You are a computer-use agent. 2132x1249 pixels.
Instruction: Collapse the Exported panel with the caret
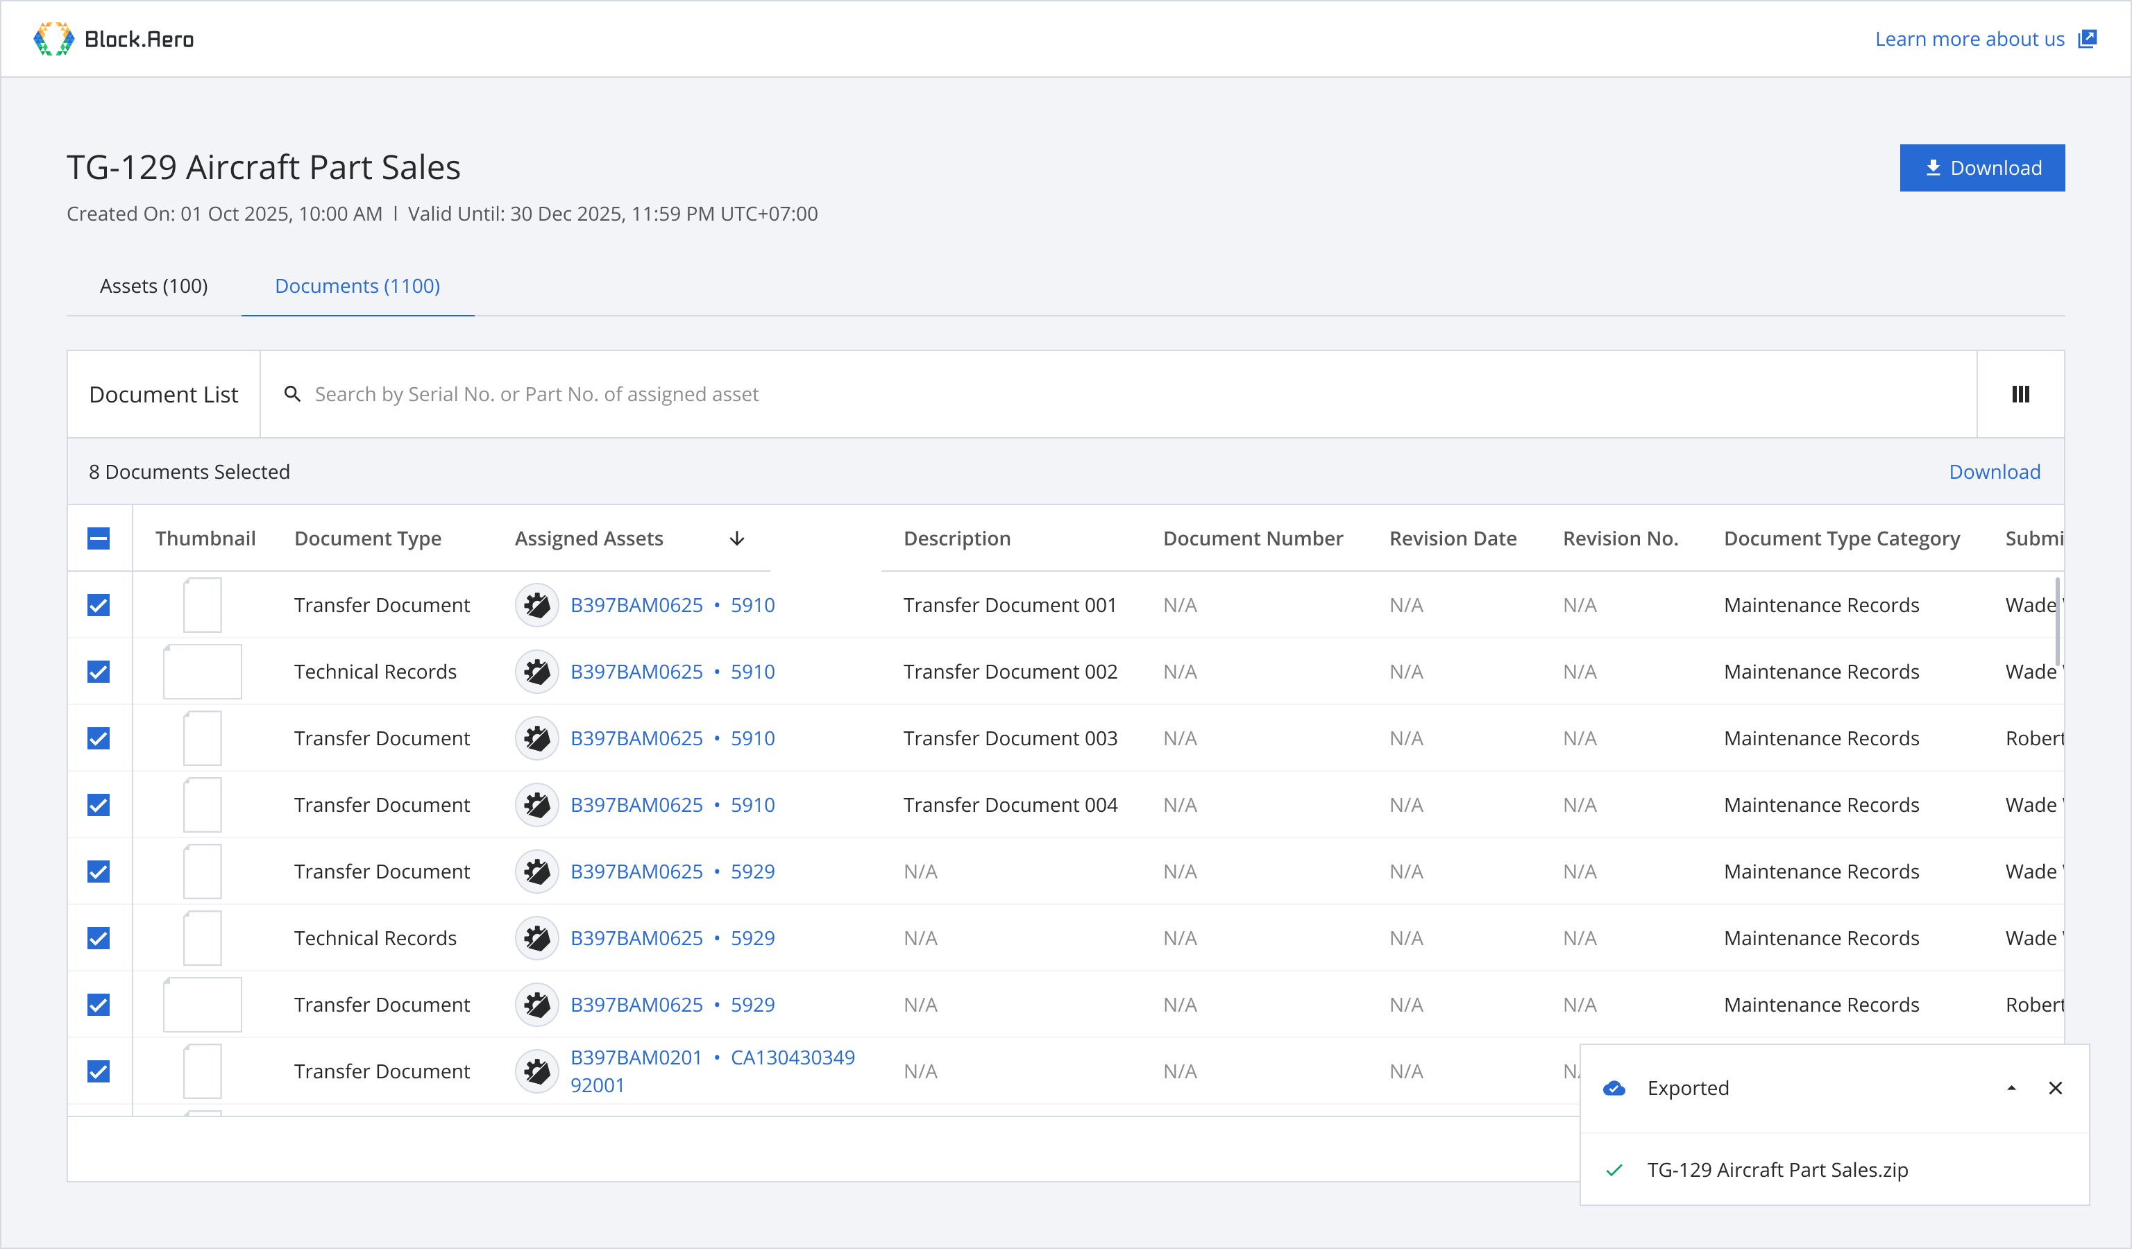click(x=2011, y=1088)
